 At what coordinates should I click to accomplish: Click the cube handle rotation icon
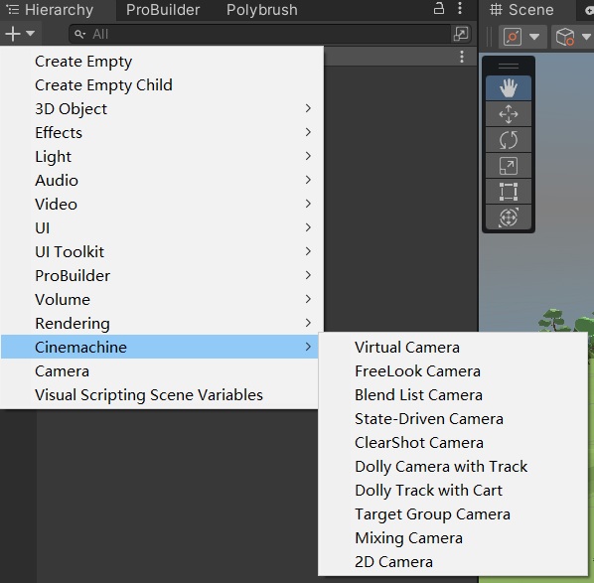coord(565,37)
